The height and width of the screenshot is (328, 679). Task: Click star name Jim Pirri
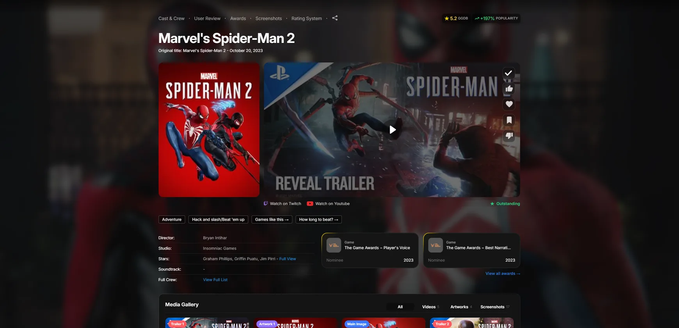click(268, 259)
